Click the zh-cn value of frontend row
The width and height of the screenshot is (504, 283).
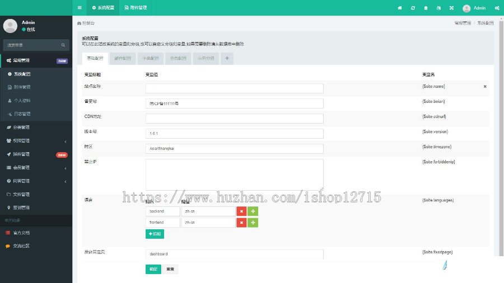pyautogui.click(x=208, y=223)
